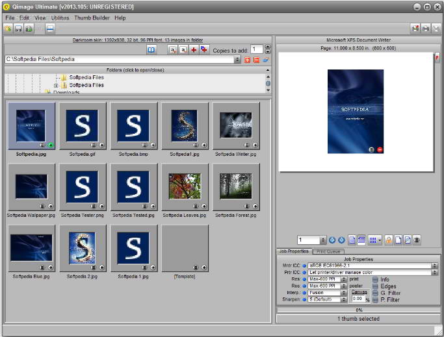This screenshot has width=444, height=337.
Task: Click the Folders (click to open/close) header
Action: point(135,70)
